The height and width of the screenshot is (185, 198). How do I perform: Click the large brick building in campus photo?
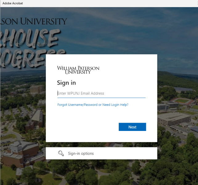pos(22,154)
